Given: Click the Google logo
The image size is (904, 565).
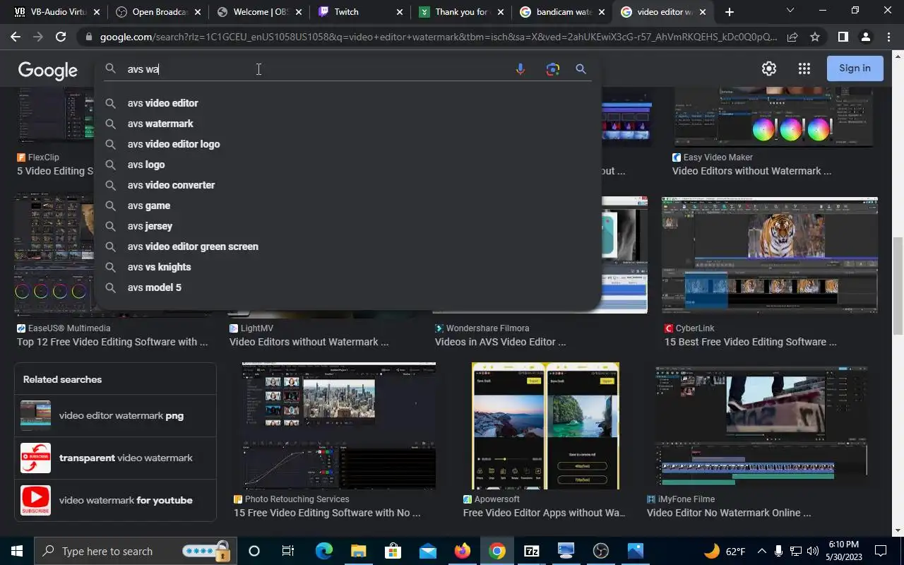Looking at the screenshot, I should (x=48, y=70).
